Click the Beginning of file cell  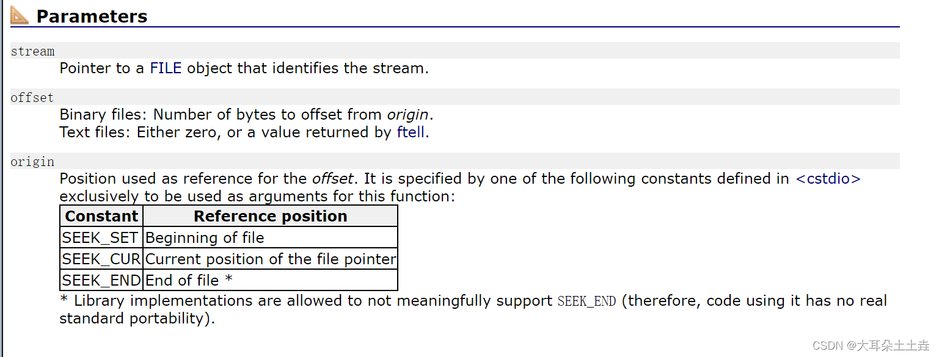[x=271, y=237]
